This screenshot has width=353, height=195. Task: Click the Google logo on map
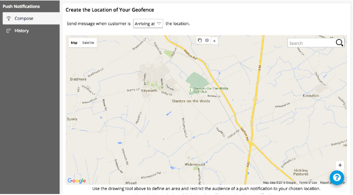[77, 181]
